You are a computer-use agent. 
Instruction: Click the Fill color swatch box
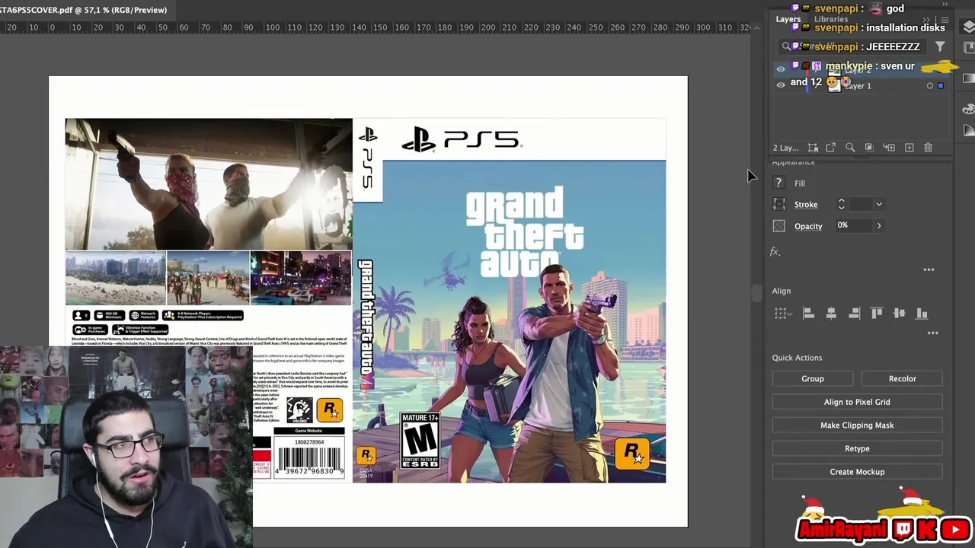[778, 183]
